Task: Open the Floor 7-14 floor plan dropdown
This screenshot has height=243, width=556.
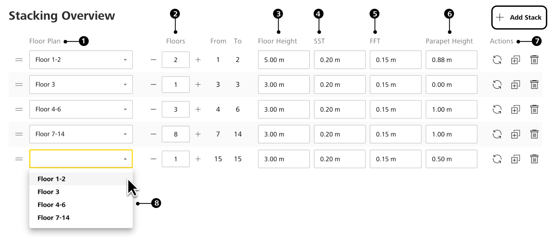Action: [81, 134]
